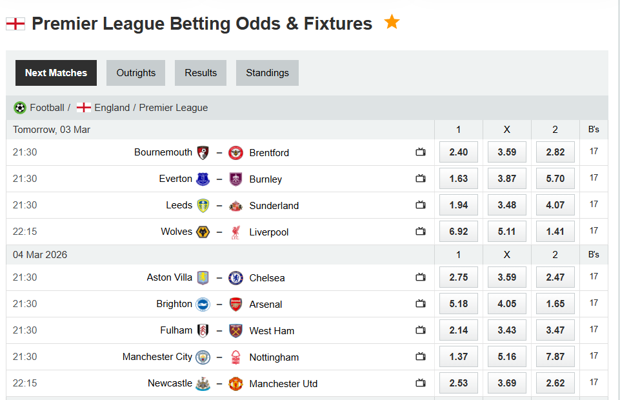Click Chelsea's club badge
The height and width of the screenshot is (400, 620).
[x=235, y=277]
